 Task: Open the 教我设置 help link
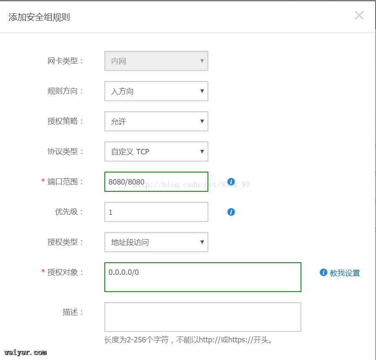[x=345, y=273]
